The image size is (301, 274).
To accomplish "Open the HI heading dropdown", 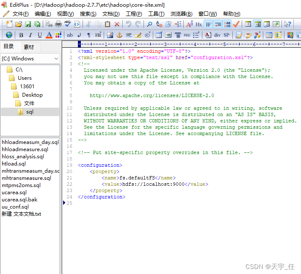I will pos(98,35).
